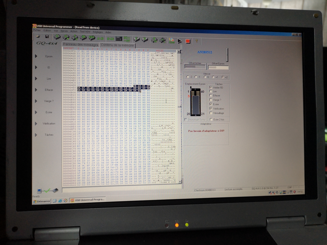Click the Auto tasks toolbar icon
The width and height of the screenshot is (327, 245).
coord(171,41)
